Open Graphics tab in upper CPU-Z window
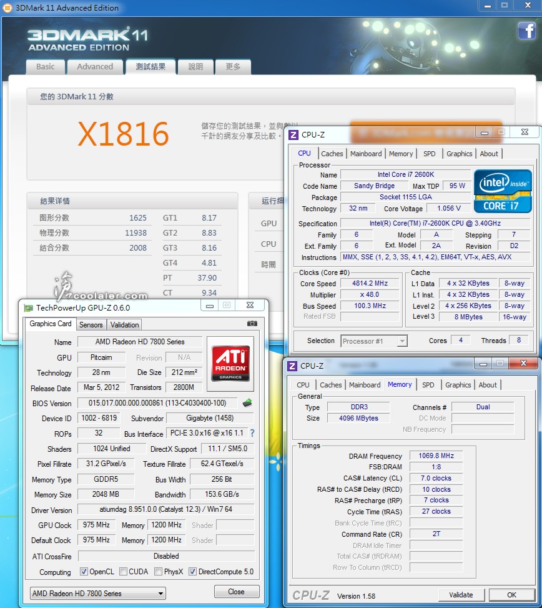Viewport: 542px width, 608px height. pyautogui.click(x=459, y=154)
